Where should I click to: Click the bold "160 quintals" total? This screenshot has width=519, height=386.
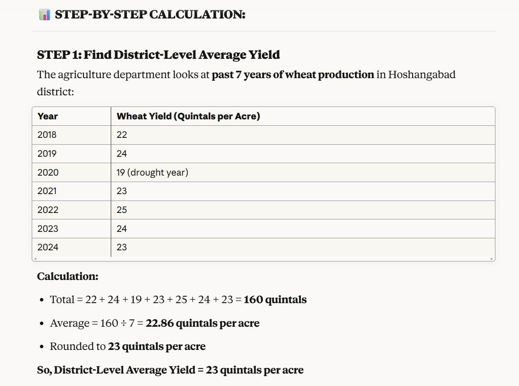275,300
